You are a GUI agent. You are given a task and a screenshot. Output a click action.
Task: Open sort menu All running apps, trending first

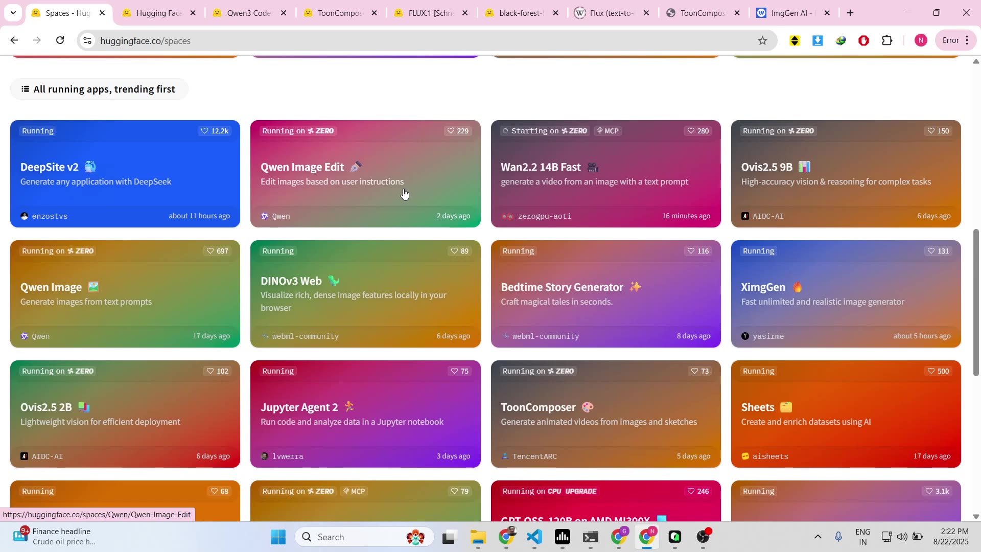click(99, 89)
